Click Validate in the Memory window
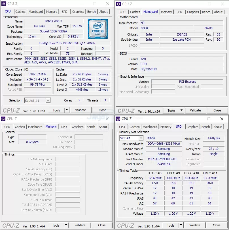The image size is (229, 230). pos(80,225)
